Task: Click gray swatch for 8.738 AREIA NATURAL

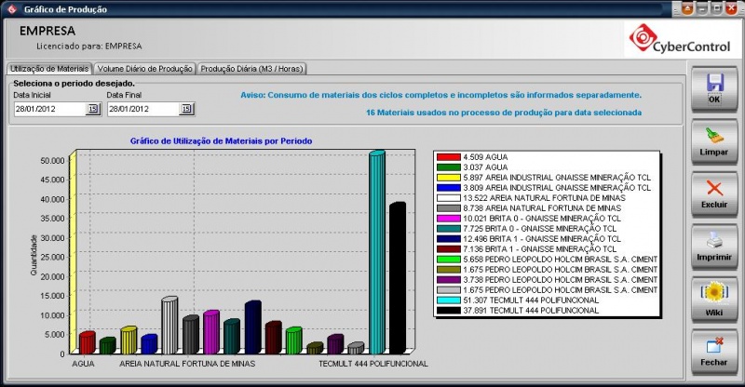Action: coord(449,208)
